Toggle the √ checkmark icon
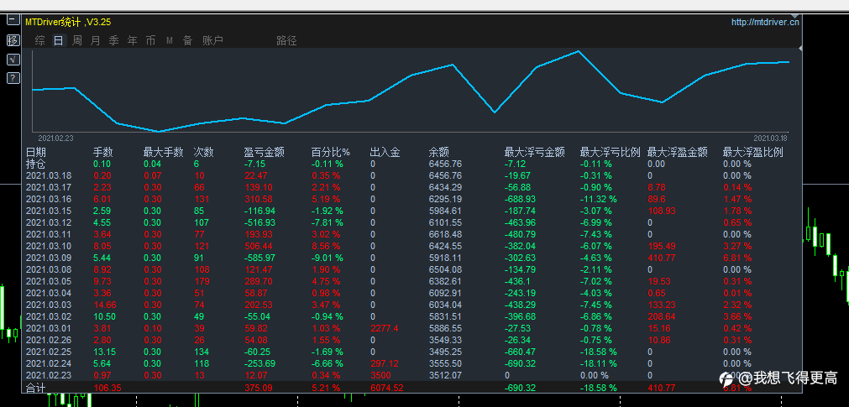Screen dimensions: 849x407 tap(13, 60)
